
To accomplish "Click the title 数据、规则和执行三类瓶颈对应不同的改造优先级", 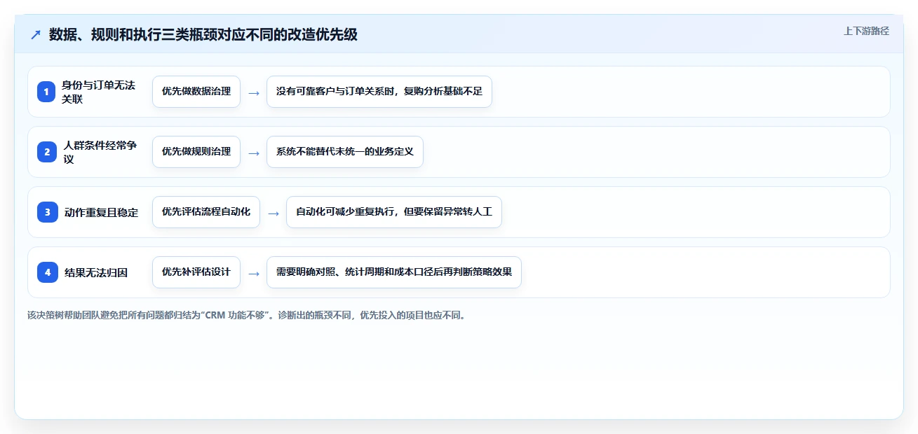I will 203,34.
